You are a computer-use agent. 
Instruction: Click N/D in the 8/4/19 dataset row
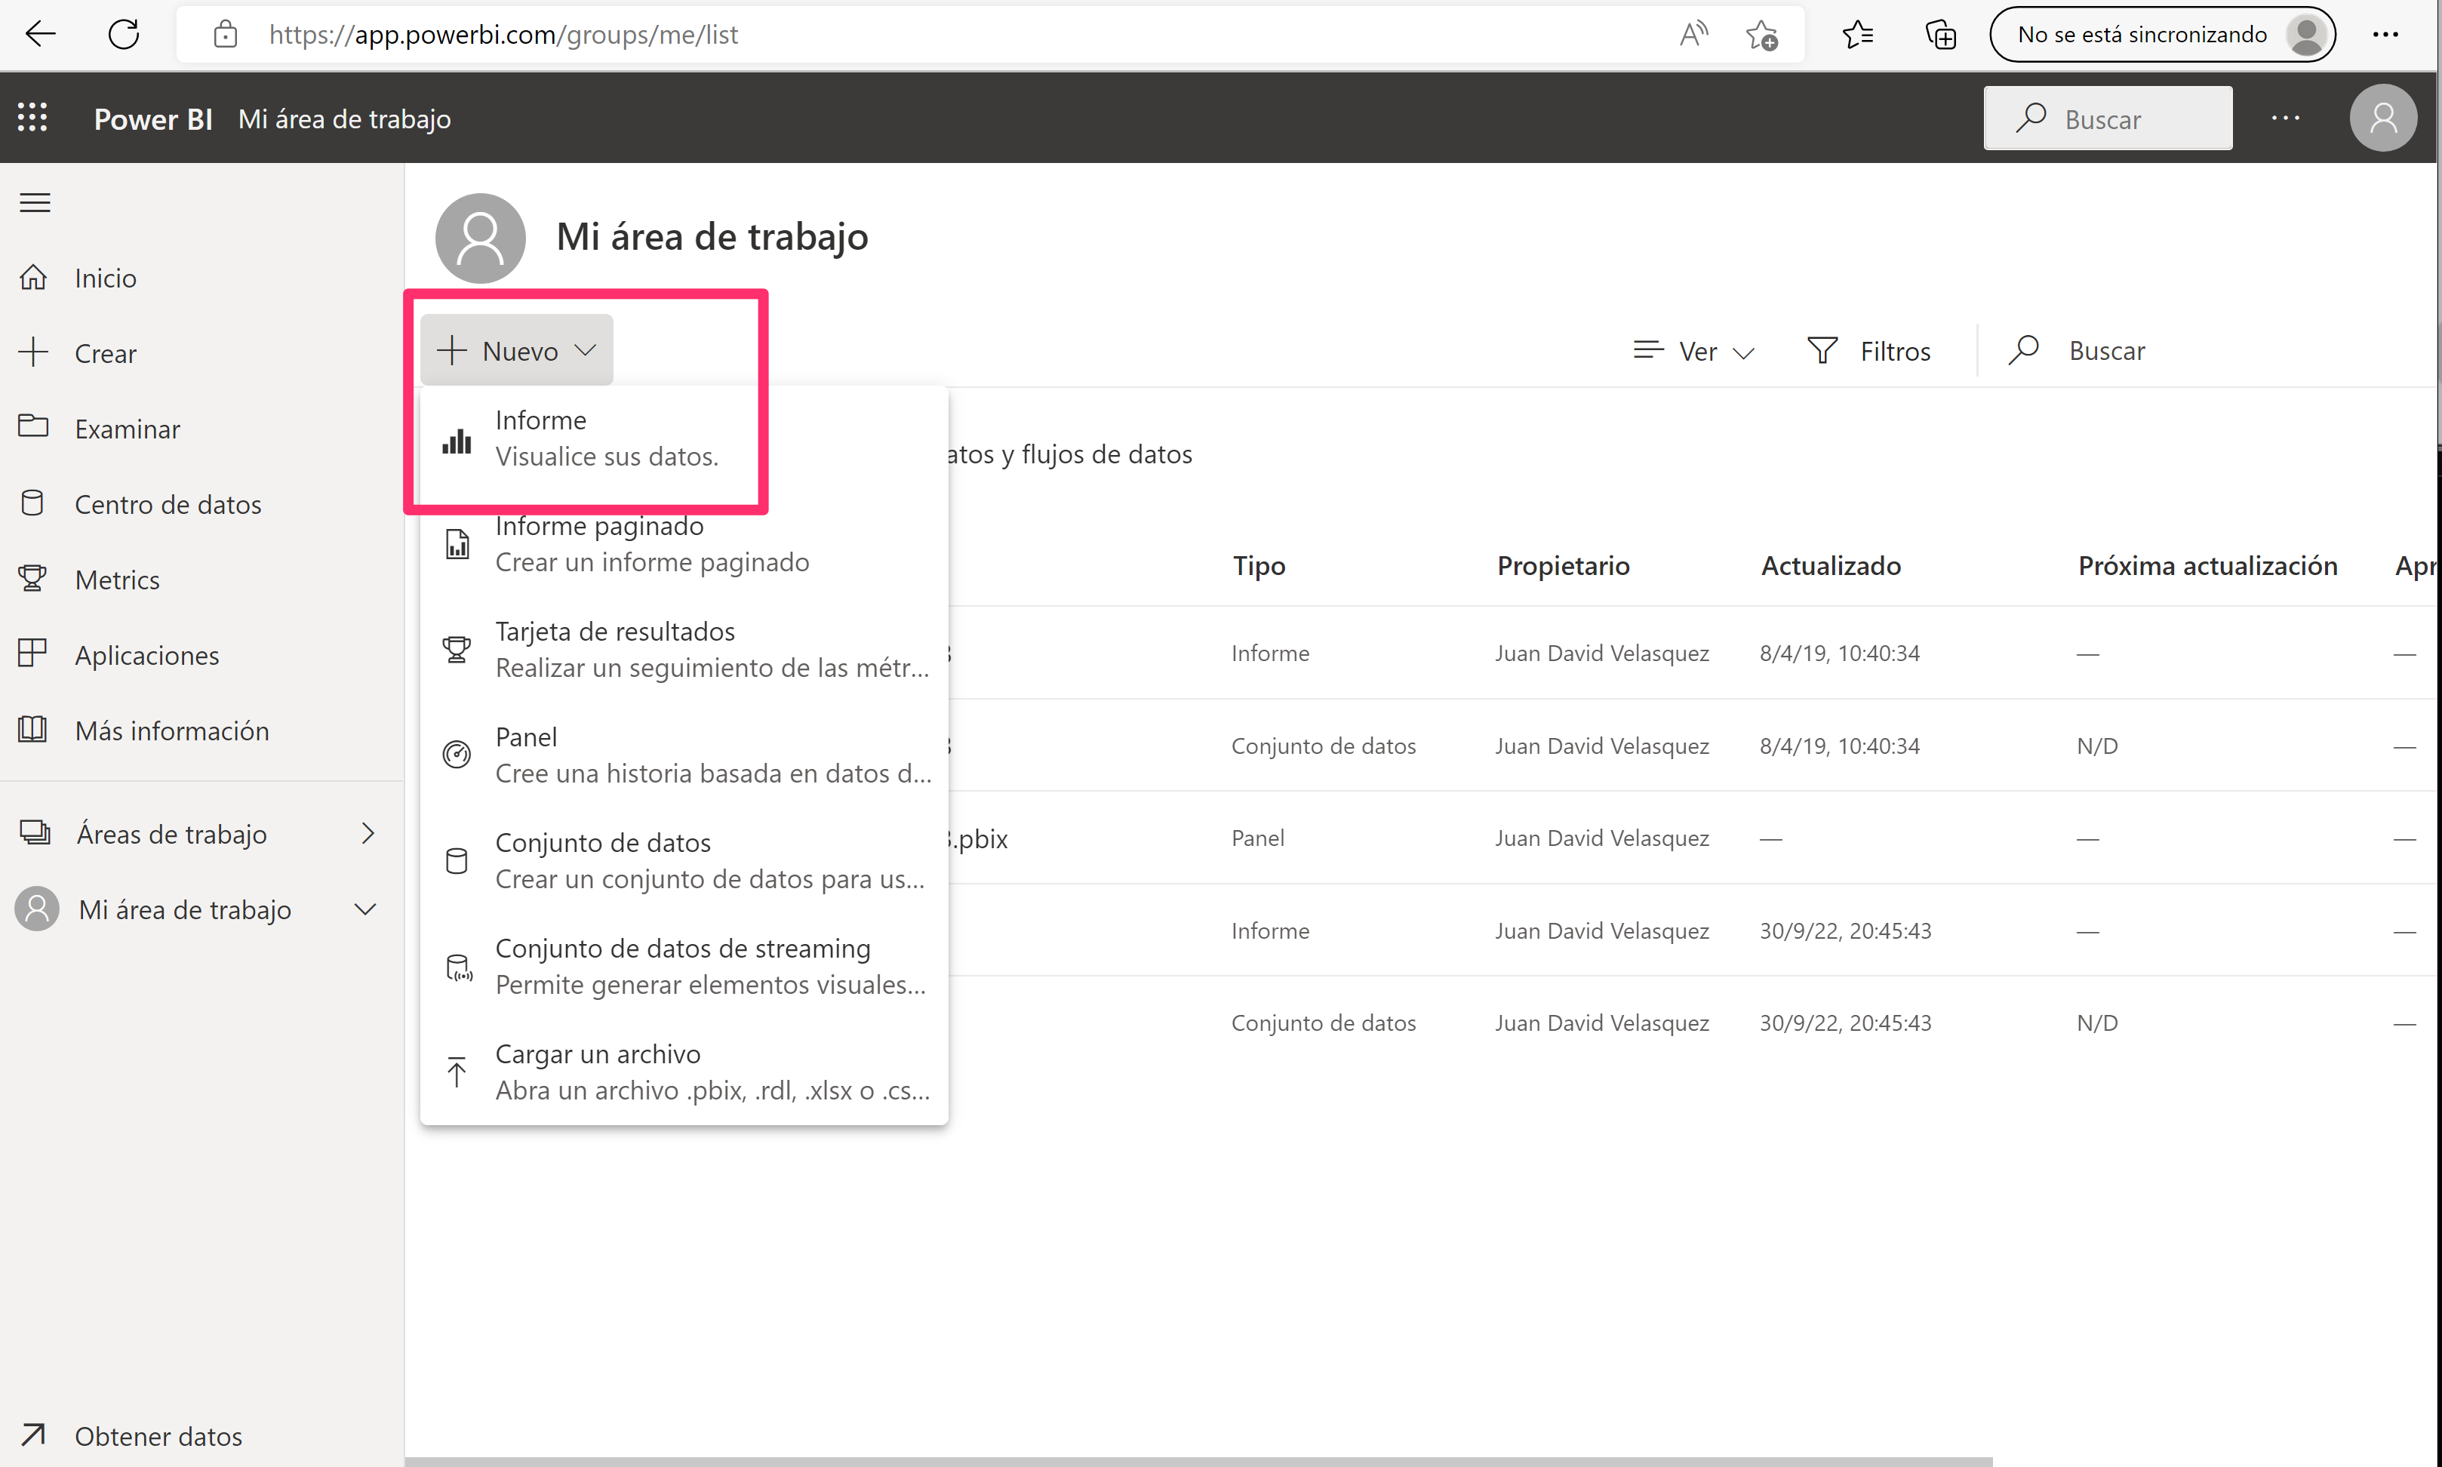(x=2097, y=746)
